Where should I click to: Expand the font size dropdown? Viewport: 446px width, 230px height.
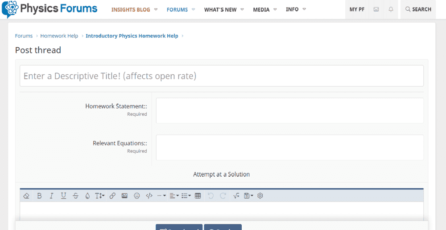[100, 196]
